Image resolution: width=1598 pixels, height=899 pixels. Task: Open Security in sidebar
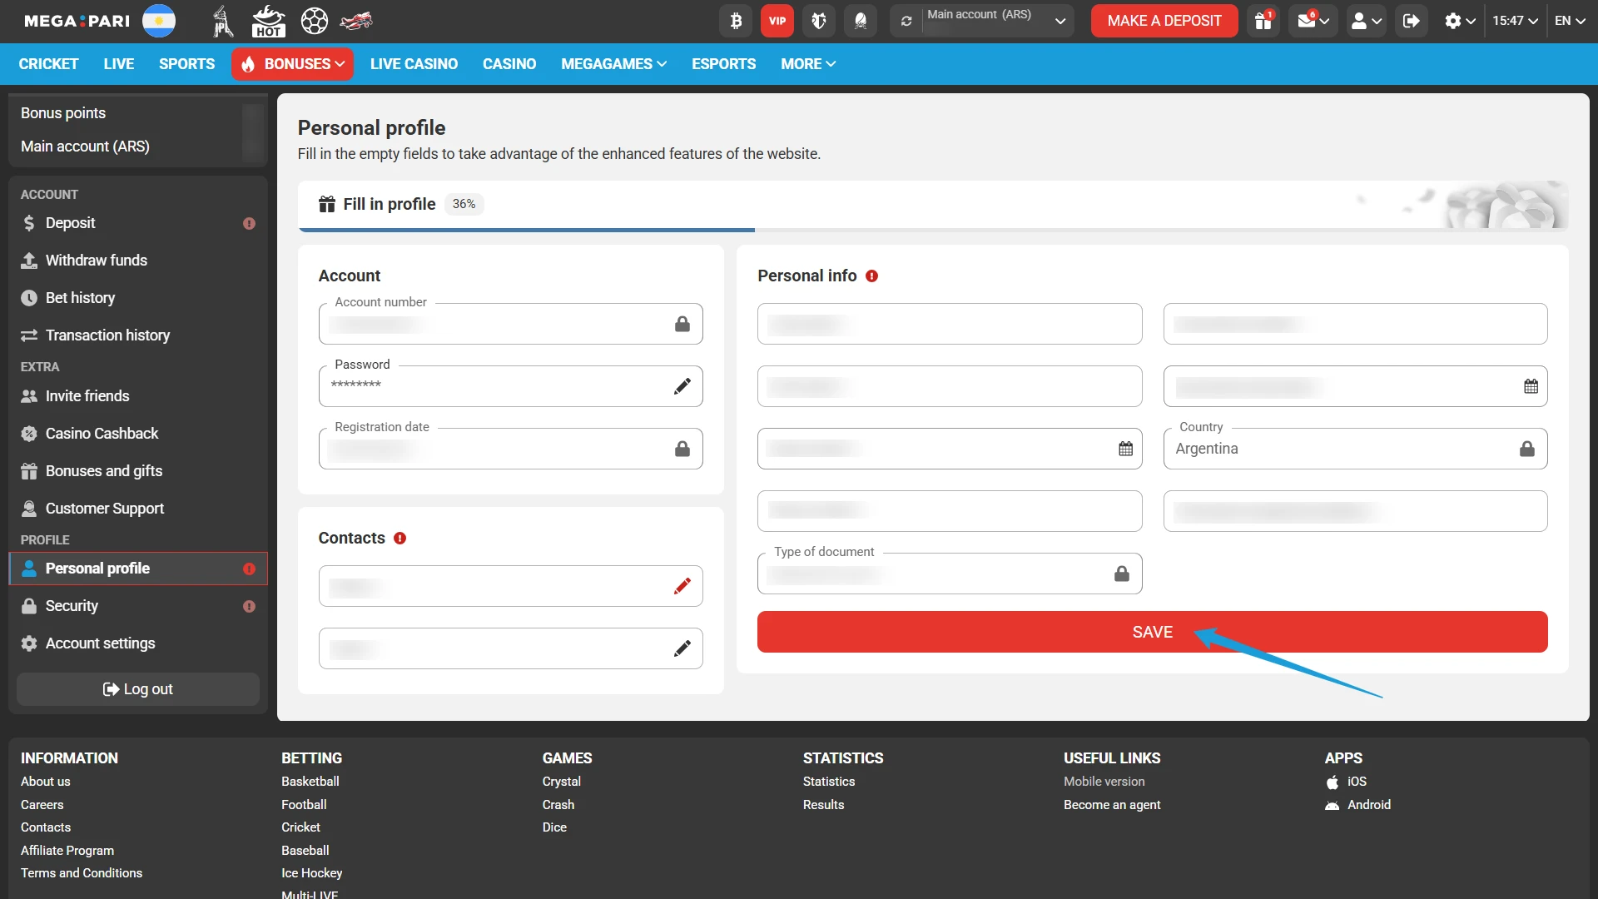[x=138, y=606]
